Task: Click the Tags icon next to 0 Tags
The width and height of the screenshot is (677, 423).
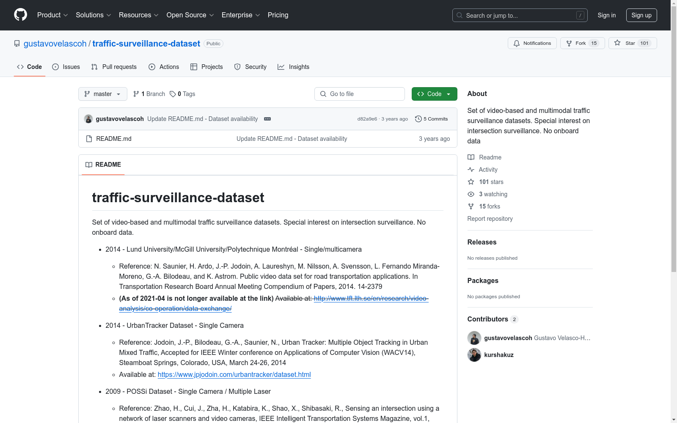Action: [x=173, y=94]
